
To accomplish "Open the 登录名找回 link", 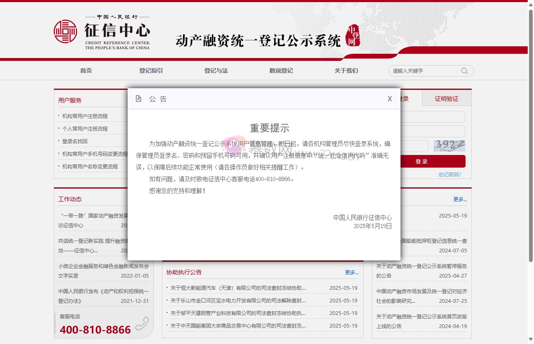I will [x=74, y=142].
